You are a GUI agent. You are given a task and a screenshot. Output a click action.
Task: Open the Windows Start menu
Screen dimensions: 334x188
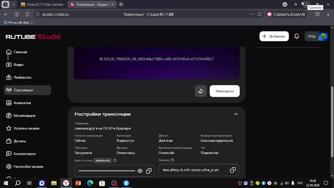point(6,183)
